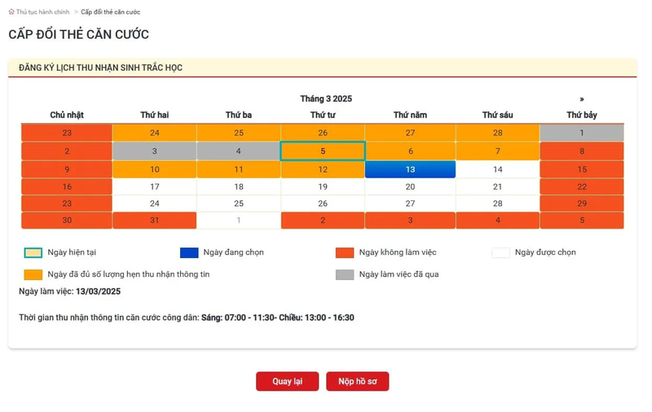Click red April 5 cell in last row
The image size is (652, 412).
pyautogui.click(x=582, y=220)
